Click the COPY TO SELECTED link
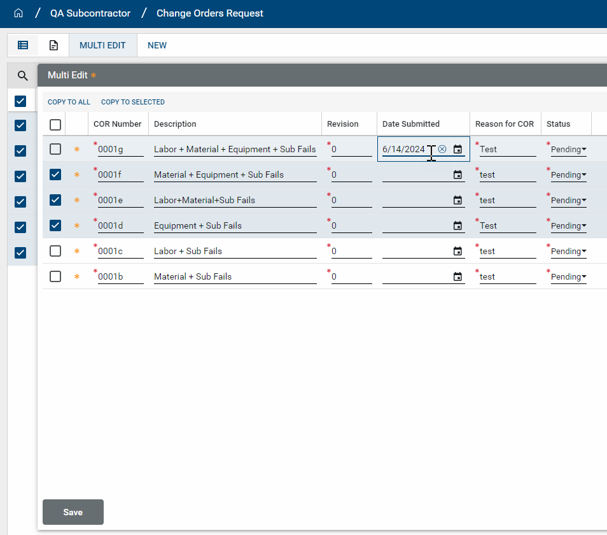This screenshot has width=607, height=535. (x=133, y=102)
